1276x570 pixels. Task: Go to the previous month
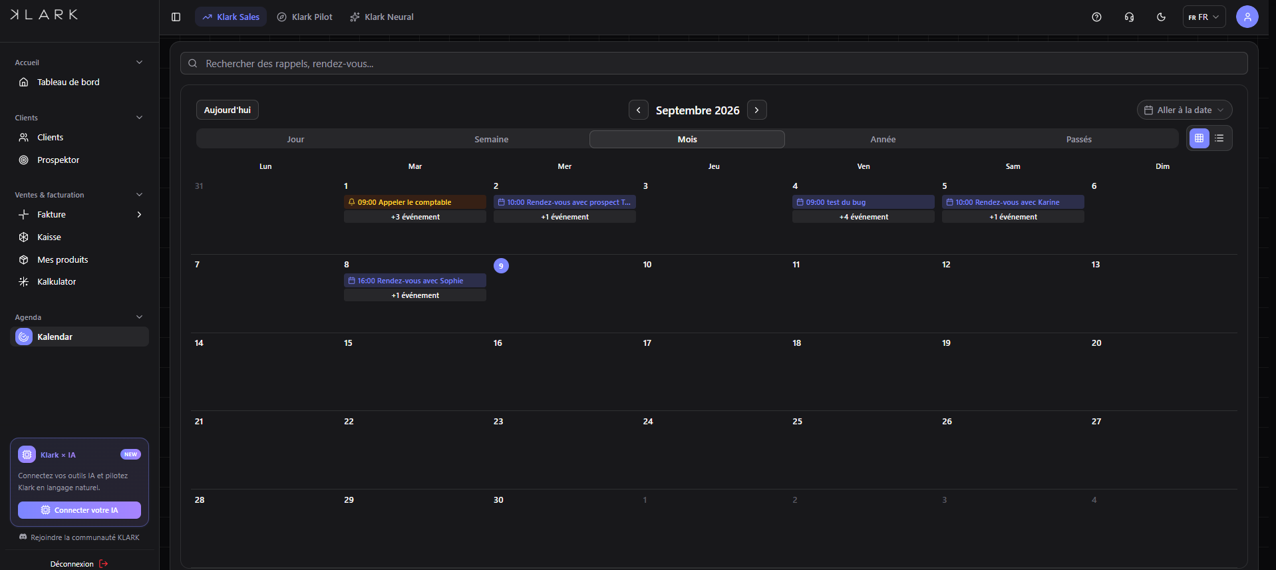(x=638, y=110)
